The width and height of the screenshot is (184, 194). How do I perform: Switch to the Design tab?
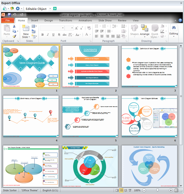click(x=49, y=20)
